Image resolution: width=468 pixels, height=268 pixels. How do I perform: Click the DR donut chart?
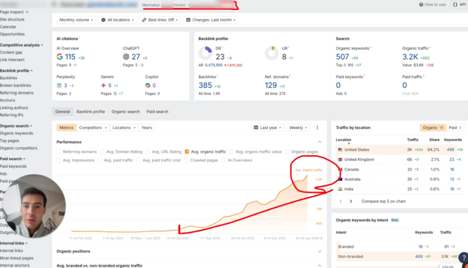tap(205, 53)
